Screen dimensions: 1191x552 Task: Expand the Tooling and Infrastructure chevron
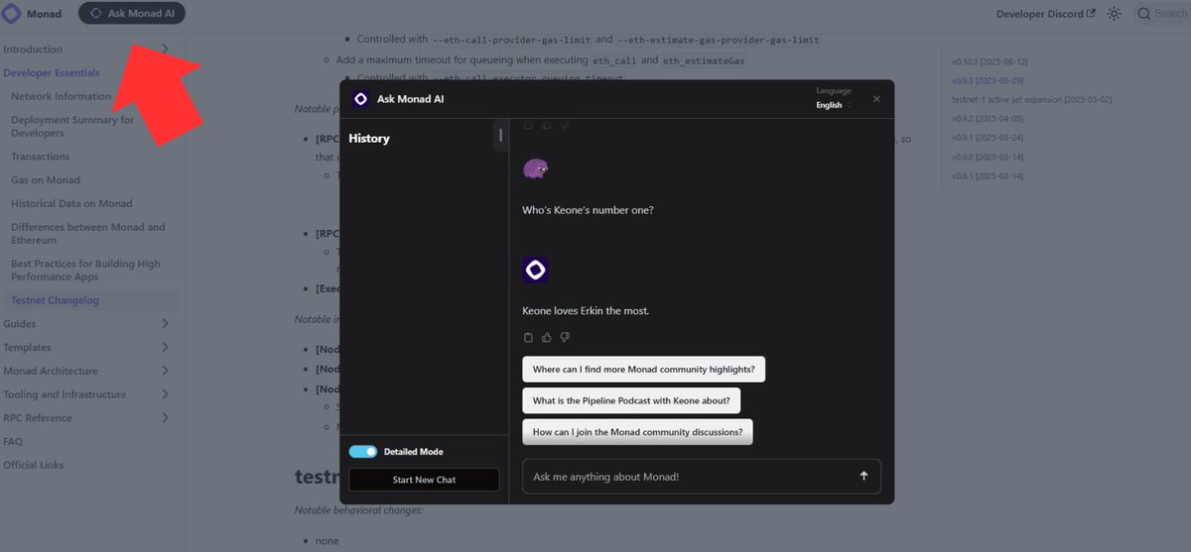pos(165,394)
